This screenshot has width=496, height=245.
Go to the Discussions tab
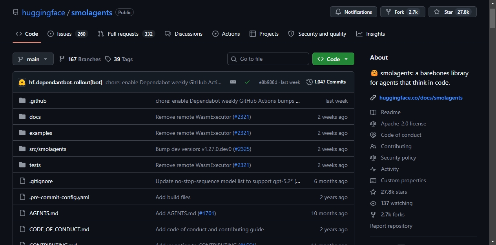click(x=184, y=34)
